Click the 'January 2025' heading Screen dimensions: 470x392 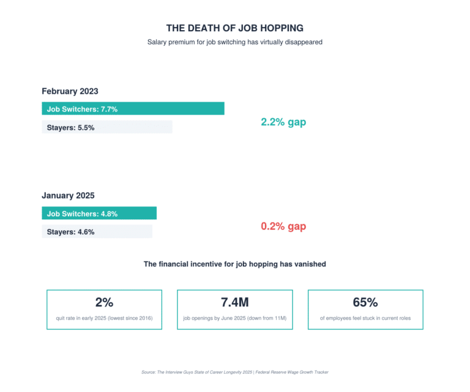coord(68,196)
